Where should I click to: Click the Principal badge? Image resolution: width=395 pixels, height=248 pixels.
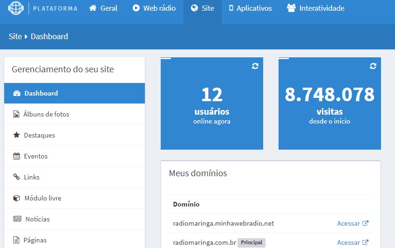(252, 242)
